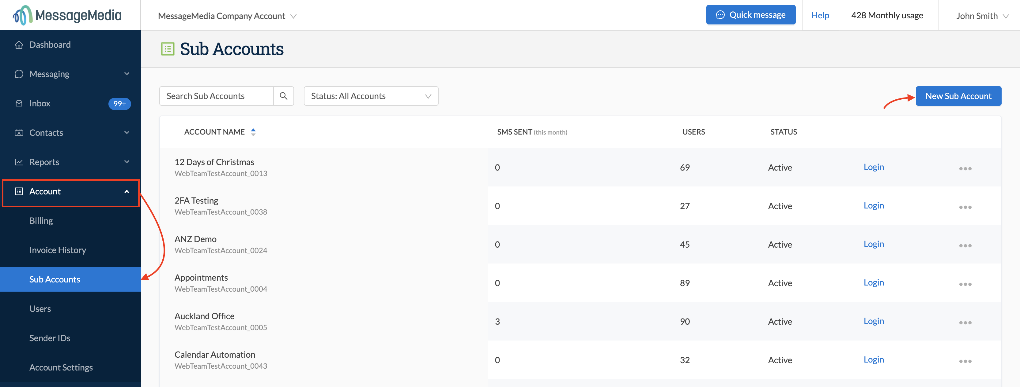Login to Auckland Office account
The image size is (1020, 387).
coord(874,321)
